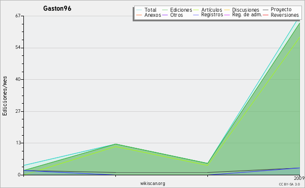The height and width of the screenshot is (188, 305).
Task: Click the 'Otros' legend label
Action: coord(176,15)
